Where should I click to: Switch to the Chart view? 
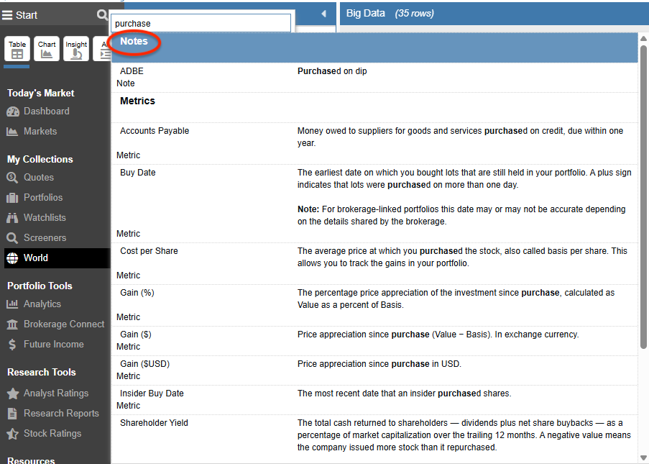tap(46, 49)
